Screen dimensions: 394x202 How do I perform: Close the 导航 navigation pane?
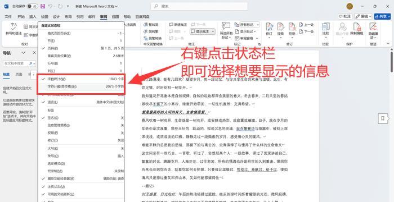34,53
